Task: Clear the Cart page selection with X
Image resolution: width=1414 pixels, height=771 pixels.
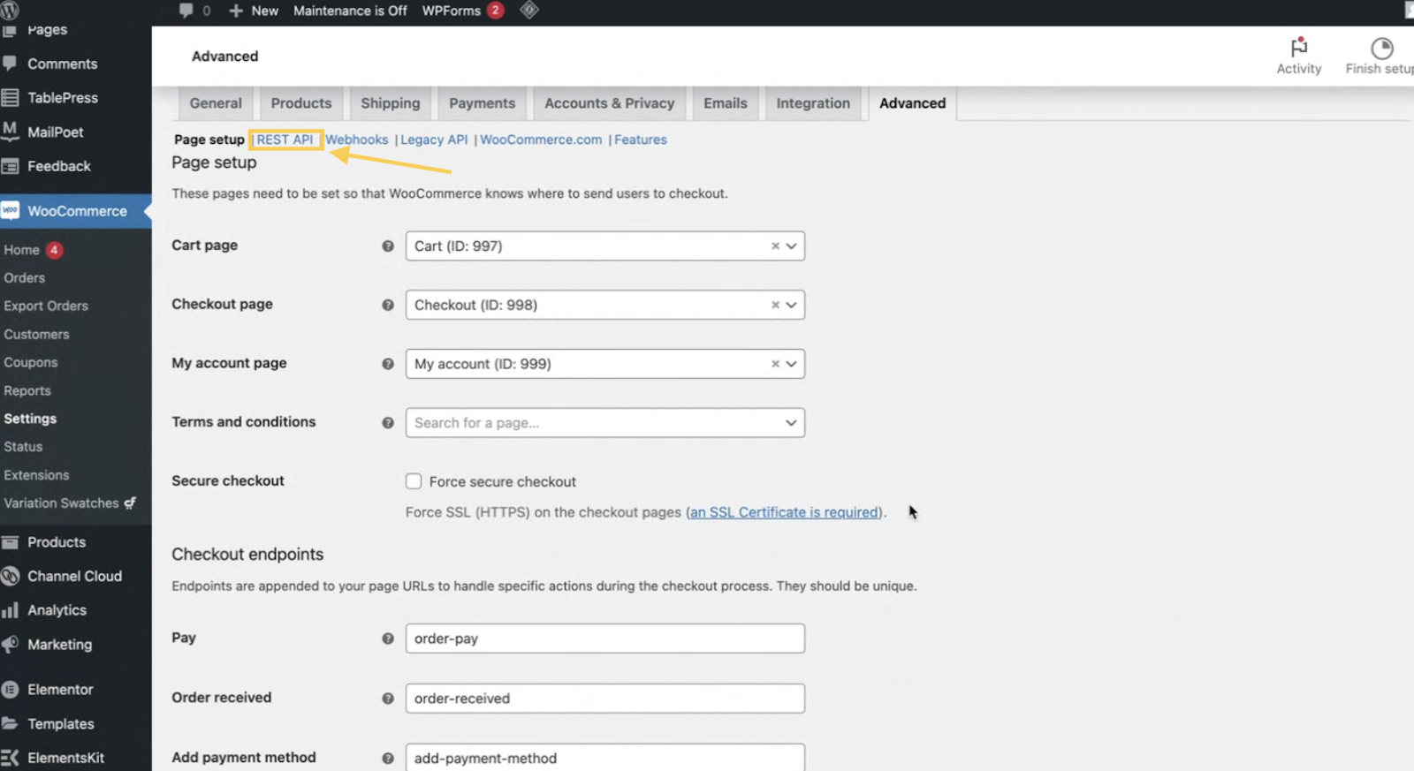Action: [775, 246]
